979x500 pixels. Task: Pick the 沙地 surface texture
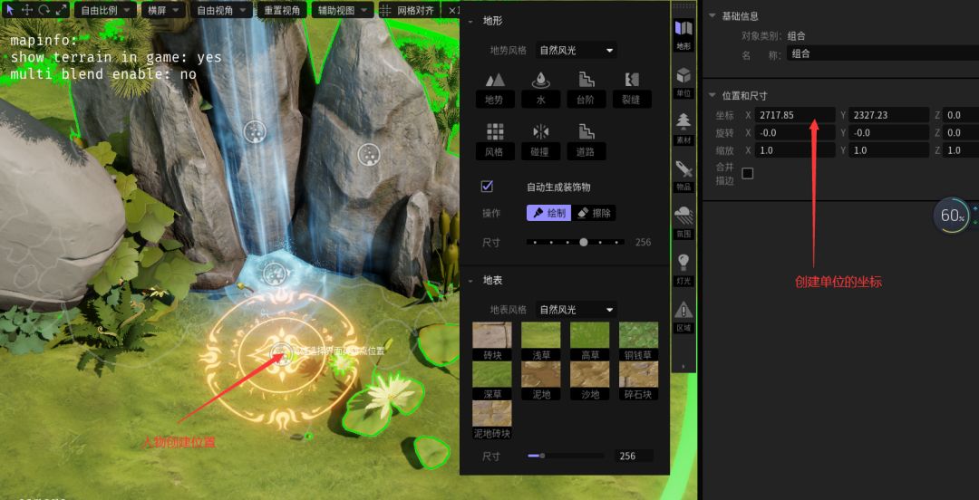(x=589, y=380)
